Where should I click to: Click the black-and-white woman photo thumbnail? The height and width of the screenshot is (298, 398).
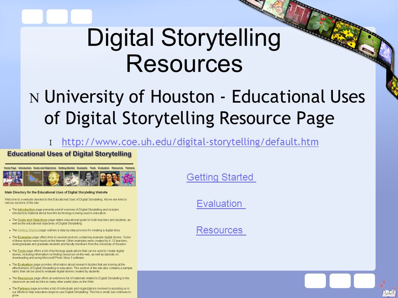pos(89,178)
